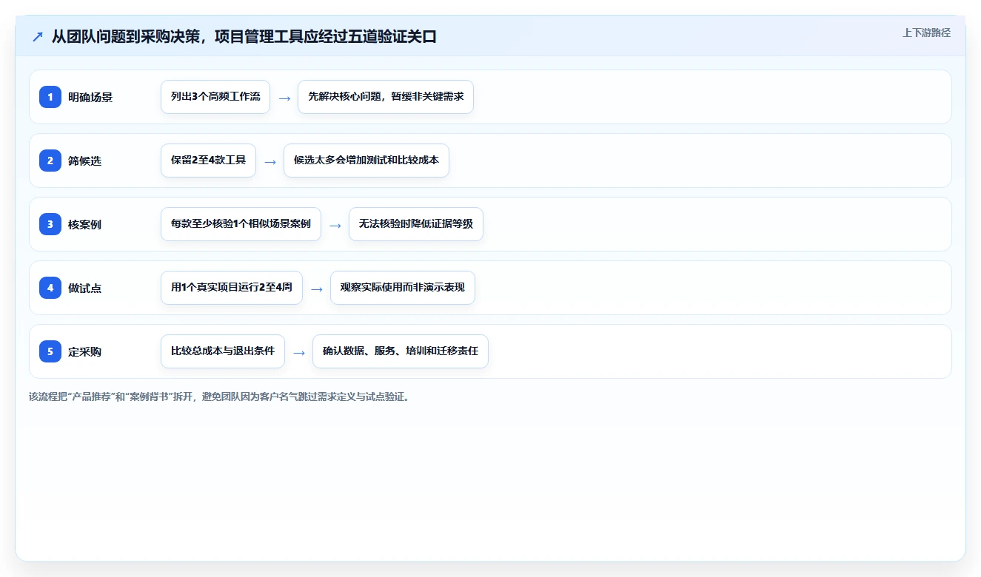Click the title about 五道验证关口
The width and height of the screenshot is (981, 577).
(x=244, y=37)
